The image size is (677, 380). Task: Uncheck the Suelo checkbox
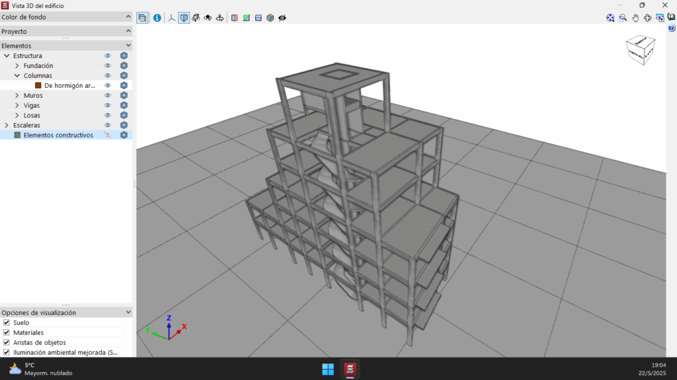7,323
